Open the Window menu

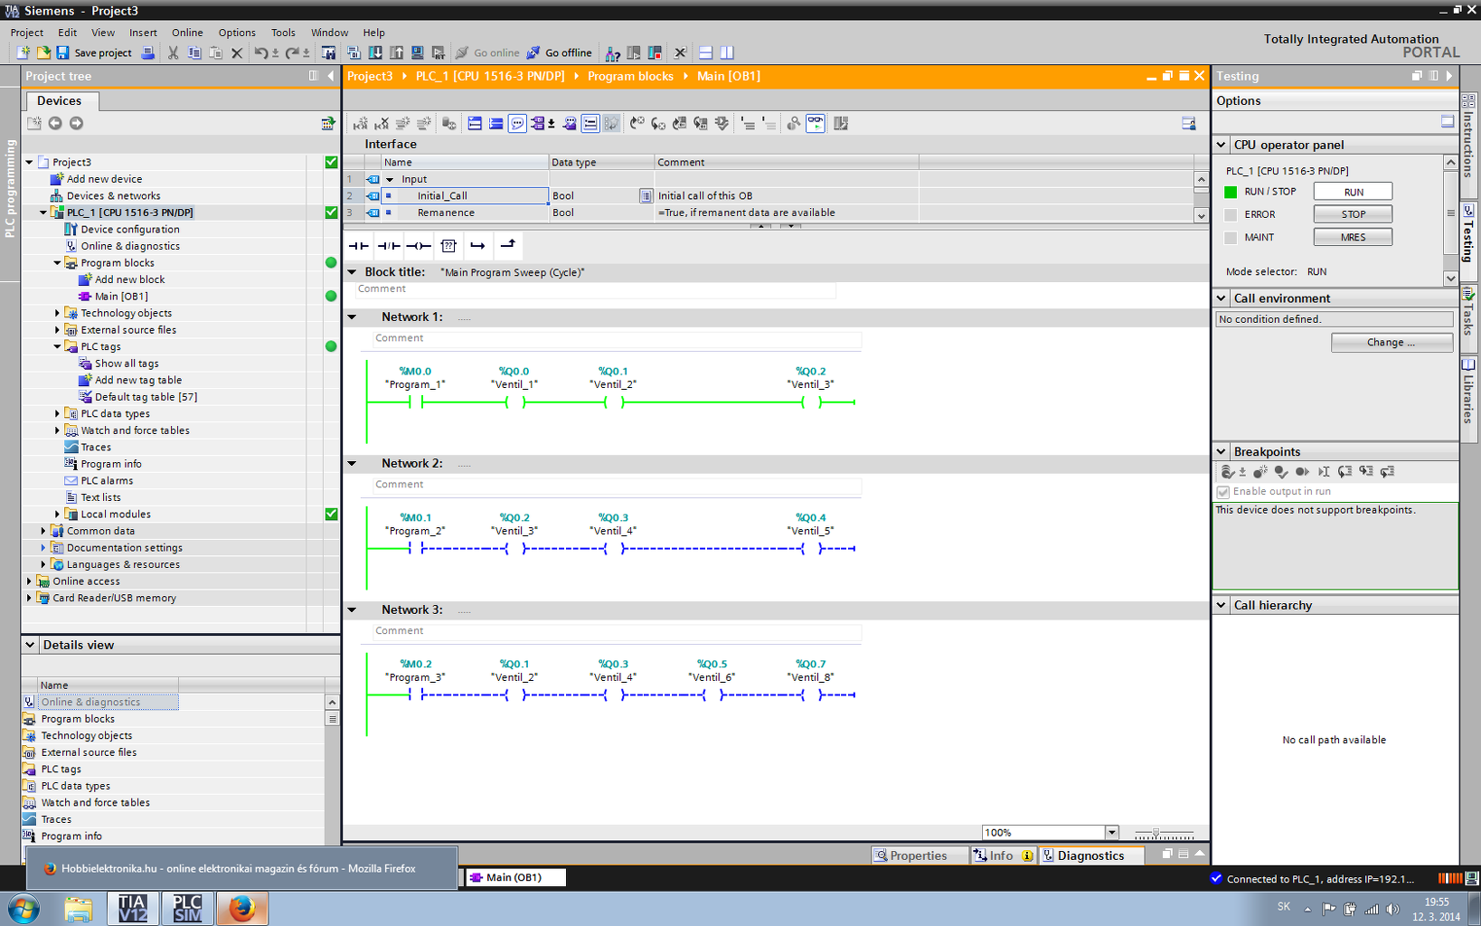(x=329, y=33)
